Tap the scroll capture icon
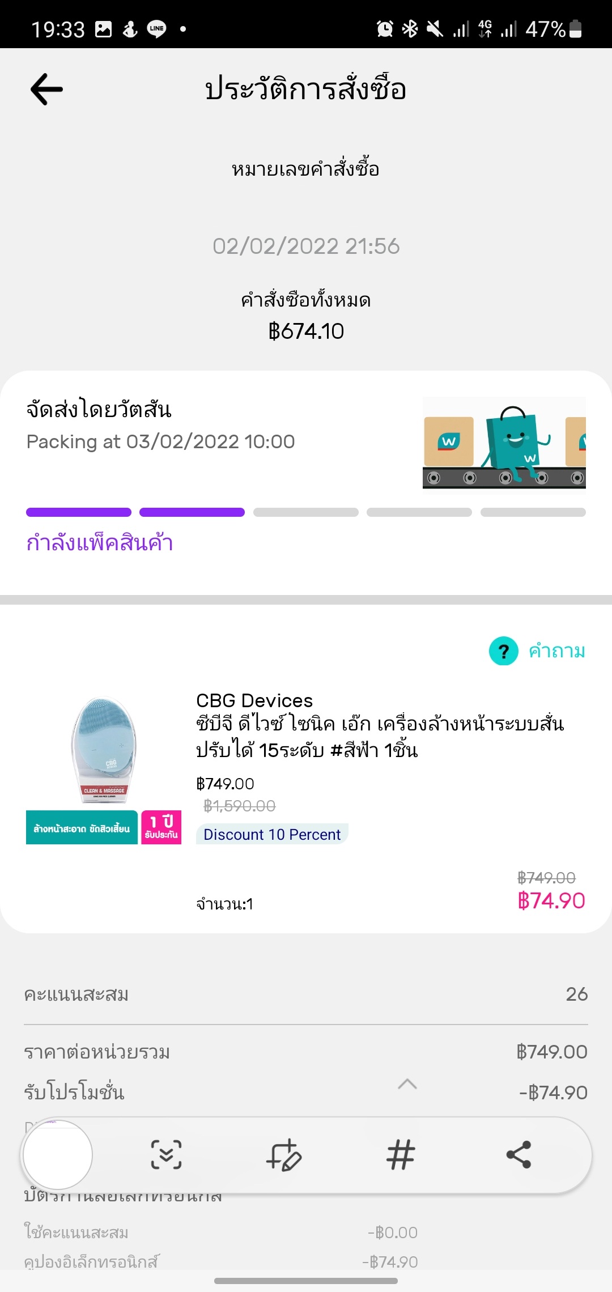 [166, 1154]
